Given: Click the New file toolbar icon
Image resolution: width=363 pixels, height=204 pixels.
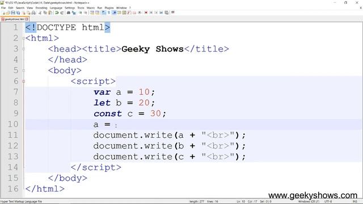Looking at the screenshot, I should coord(3,12).
